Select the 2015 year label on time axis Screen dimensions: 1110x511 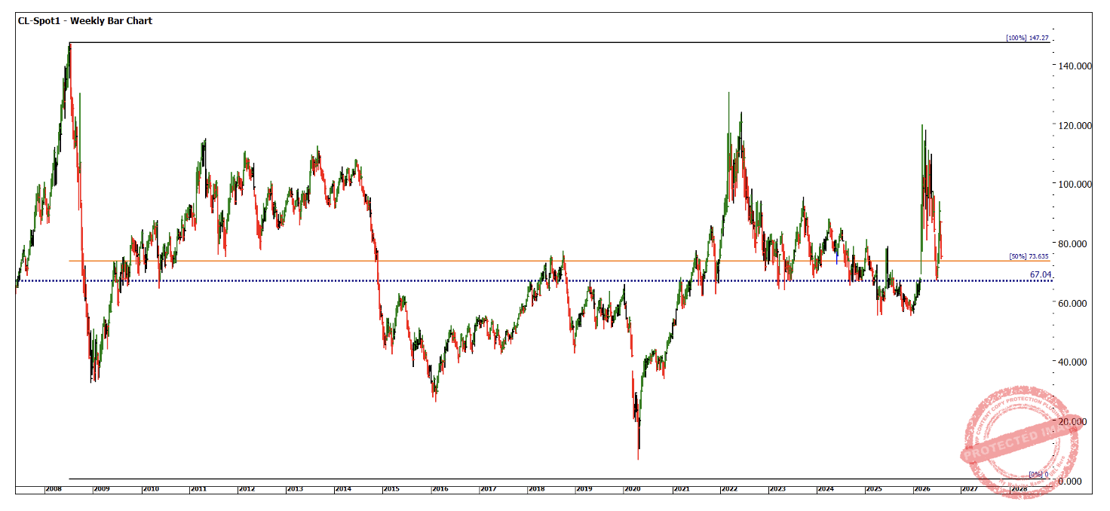[x=391, y=489]
